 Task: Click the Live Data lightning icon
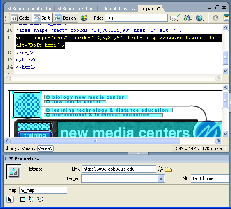[x=84, y=18]
